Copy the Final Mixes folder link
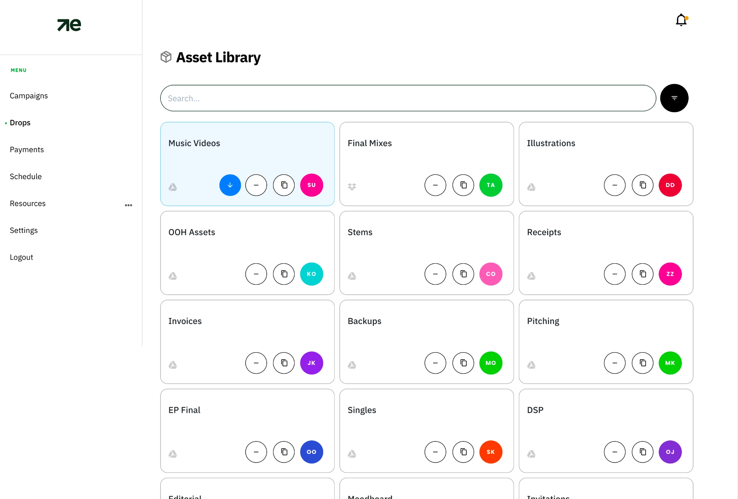 point(463,185)
